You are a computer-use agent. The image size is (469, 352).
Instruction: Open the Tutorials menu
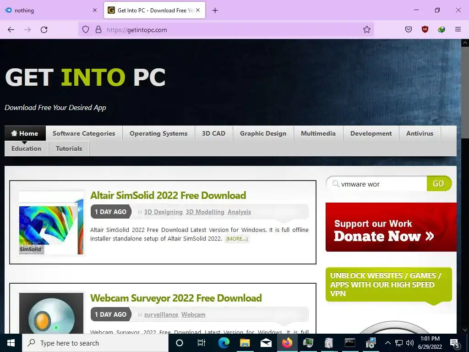coord(69,148)
